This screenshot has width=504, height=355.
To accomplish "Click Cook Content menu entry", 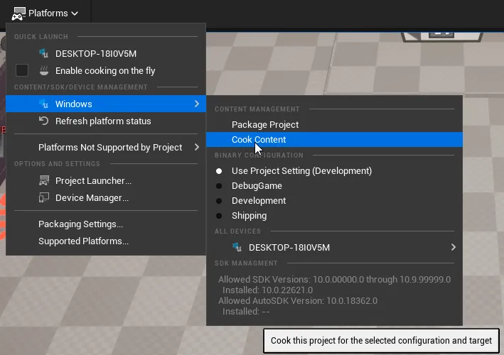I will point(259,140).
